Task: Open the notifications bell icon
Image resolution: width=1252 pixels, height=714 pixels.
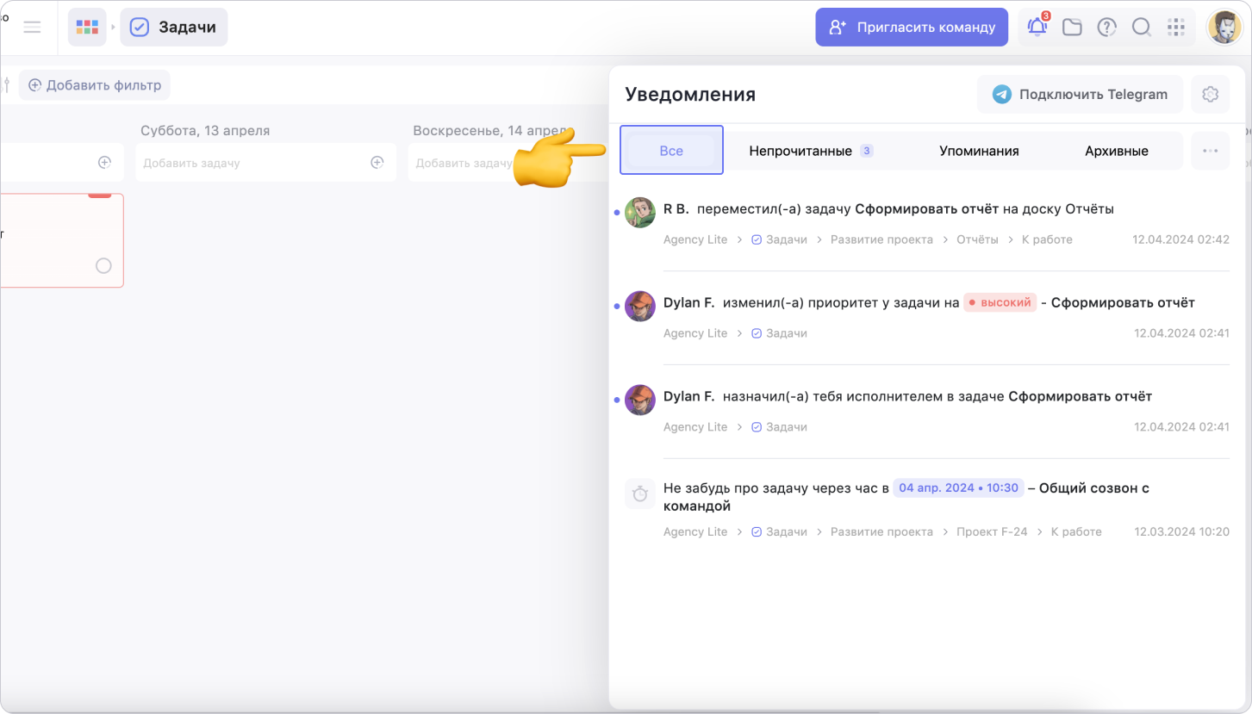Action: click(1037, 28)
